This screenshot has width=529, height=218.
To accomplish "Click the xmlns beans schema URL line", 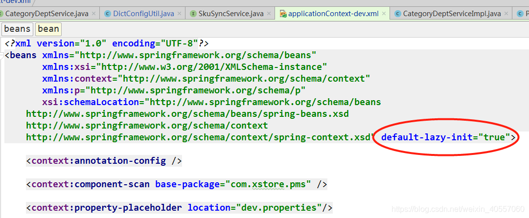I will pyautogui.click(x=179, y=55).
